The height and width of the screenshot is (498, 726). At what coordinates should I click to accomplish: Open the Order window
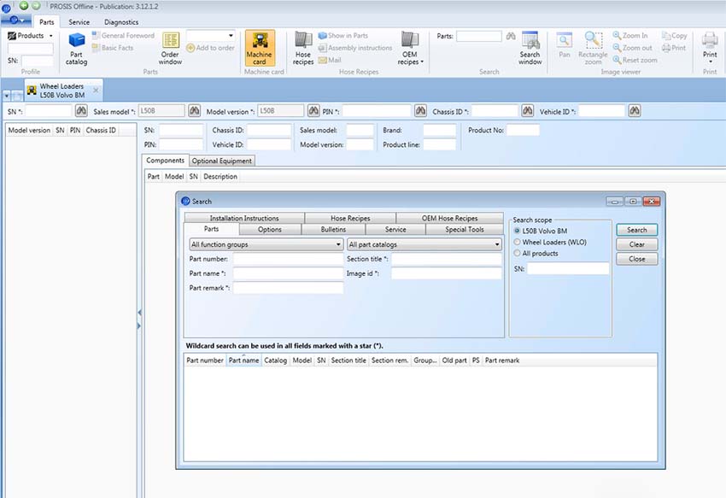170,49
